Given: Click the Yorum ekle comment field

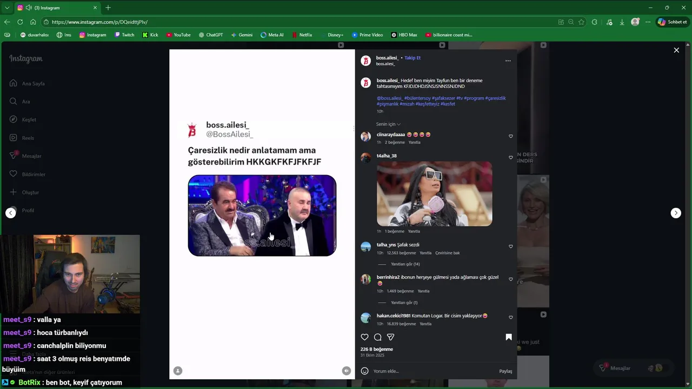Looking at the screenshot, I should click(432, 371).
